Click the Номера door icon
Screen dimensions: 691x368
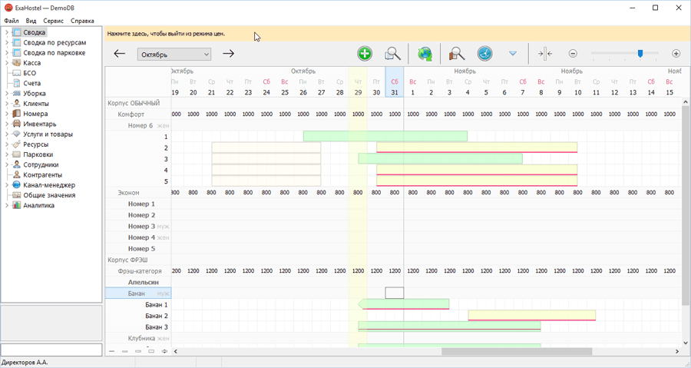(x=17, y=114)
